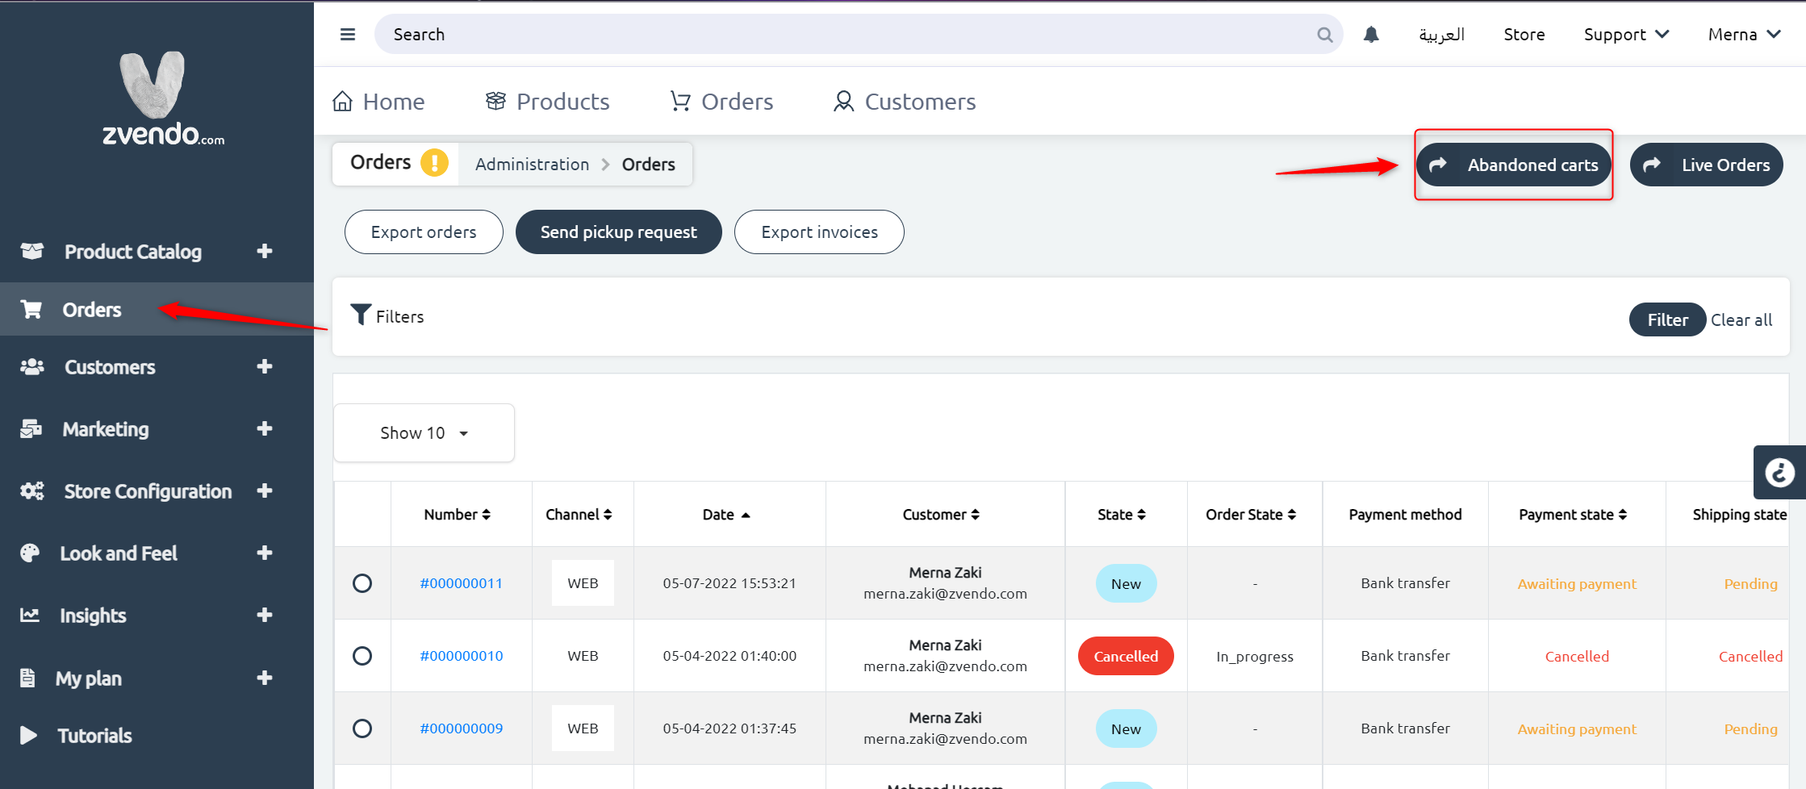Screen dimensions: 1806x789
Task: Click the yellow warning icon beside Orders
Action: (x=434, y=163)
